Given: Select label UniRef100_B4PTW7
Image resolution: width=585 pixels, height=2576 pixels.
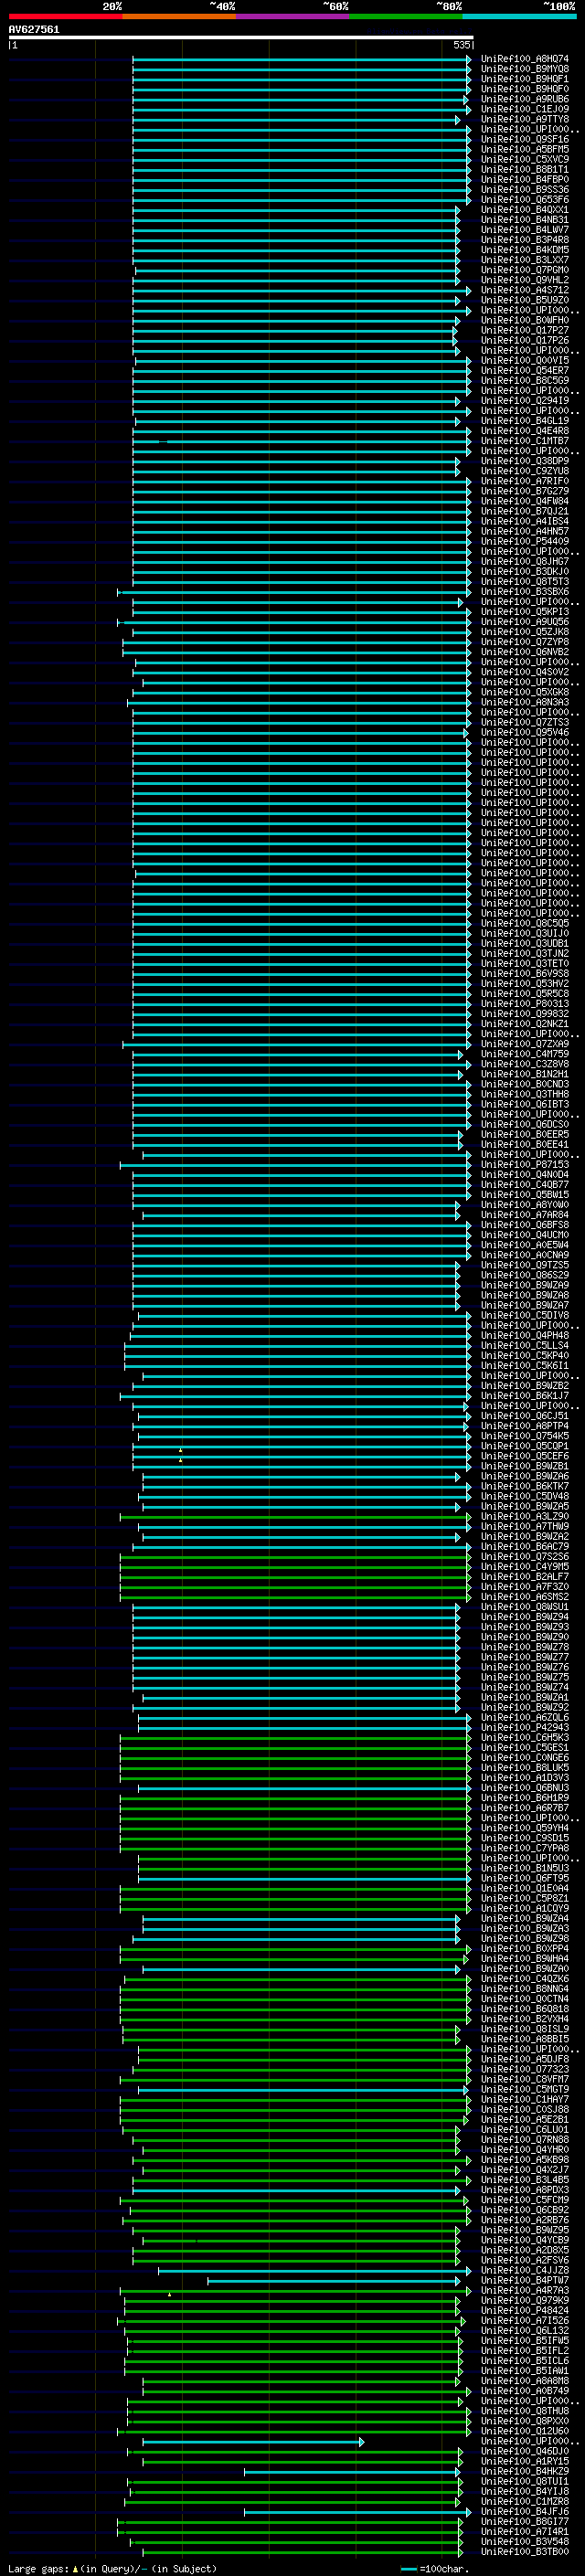Looking at the screenshot, I should 525,2281.
